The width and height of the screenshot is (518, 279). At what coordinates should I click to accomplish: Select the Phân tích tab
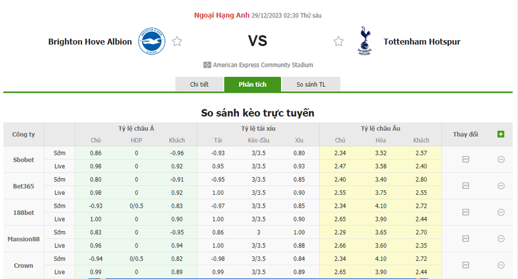[x=253, y=85]
